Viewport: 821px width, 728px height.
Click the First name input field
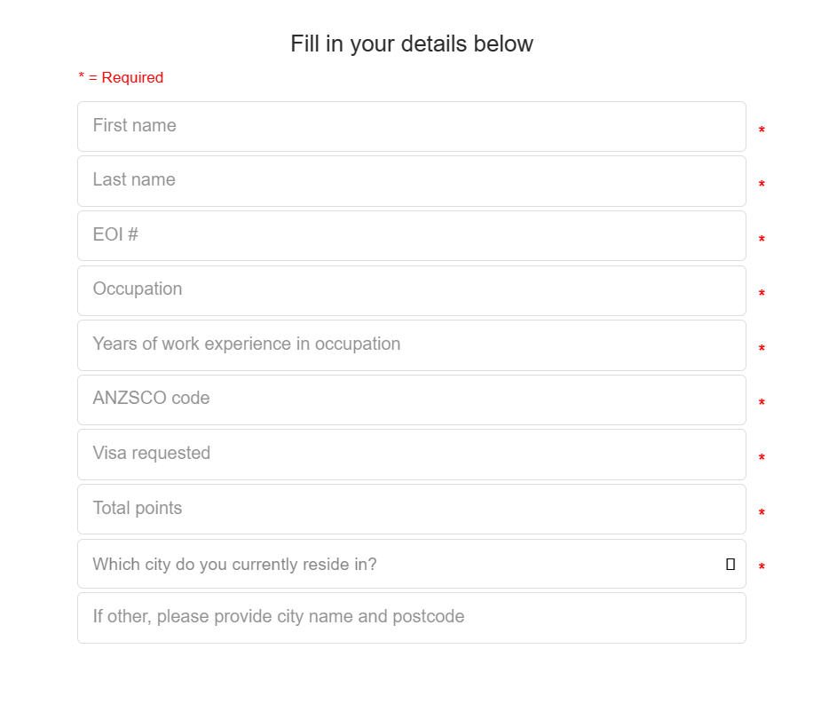pos(411,126)
